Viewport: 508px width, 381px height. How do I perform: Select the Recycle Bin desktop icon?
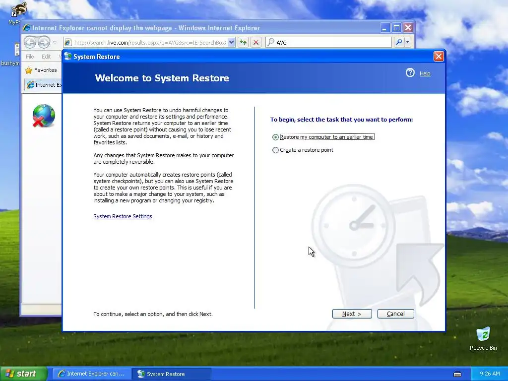[x=483, y=338]
